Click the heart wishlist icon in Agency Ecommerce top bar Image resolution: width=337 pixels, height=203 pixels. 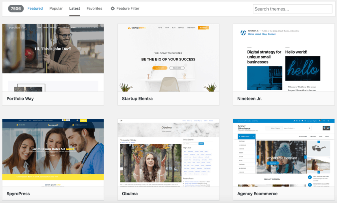pos(303,121)
